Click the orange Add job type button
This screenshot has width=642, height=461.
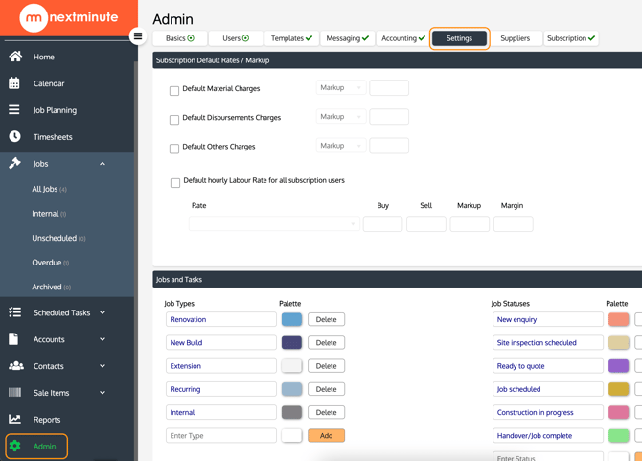tap(326, 435)
